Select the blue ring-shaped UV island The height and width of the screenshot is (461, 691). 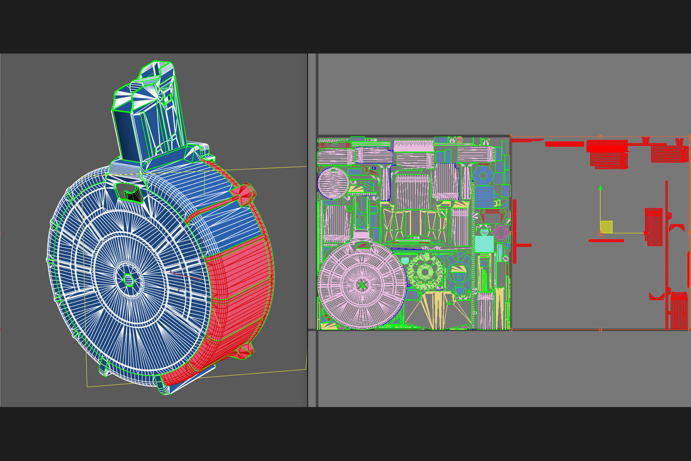(483, 175)
